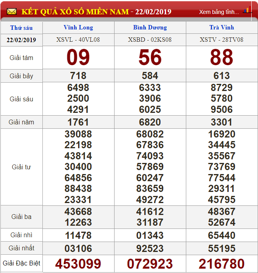Select seventh prize number '718'

78,76
